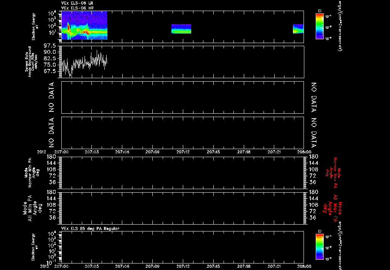Click left "180" tick of Narrow PA panel
The height and width of the screenshot is (270, 390).
[51, 156]
